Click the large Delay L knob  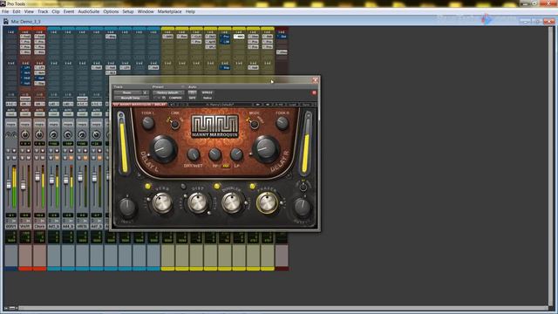click(x=163, y=149)
